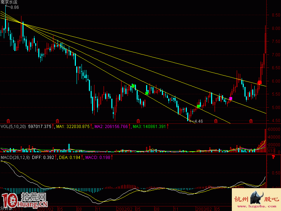Screen dimensions: 281x211
Task: Click the 8.86 high price label
Action: tap(14, 7)
